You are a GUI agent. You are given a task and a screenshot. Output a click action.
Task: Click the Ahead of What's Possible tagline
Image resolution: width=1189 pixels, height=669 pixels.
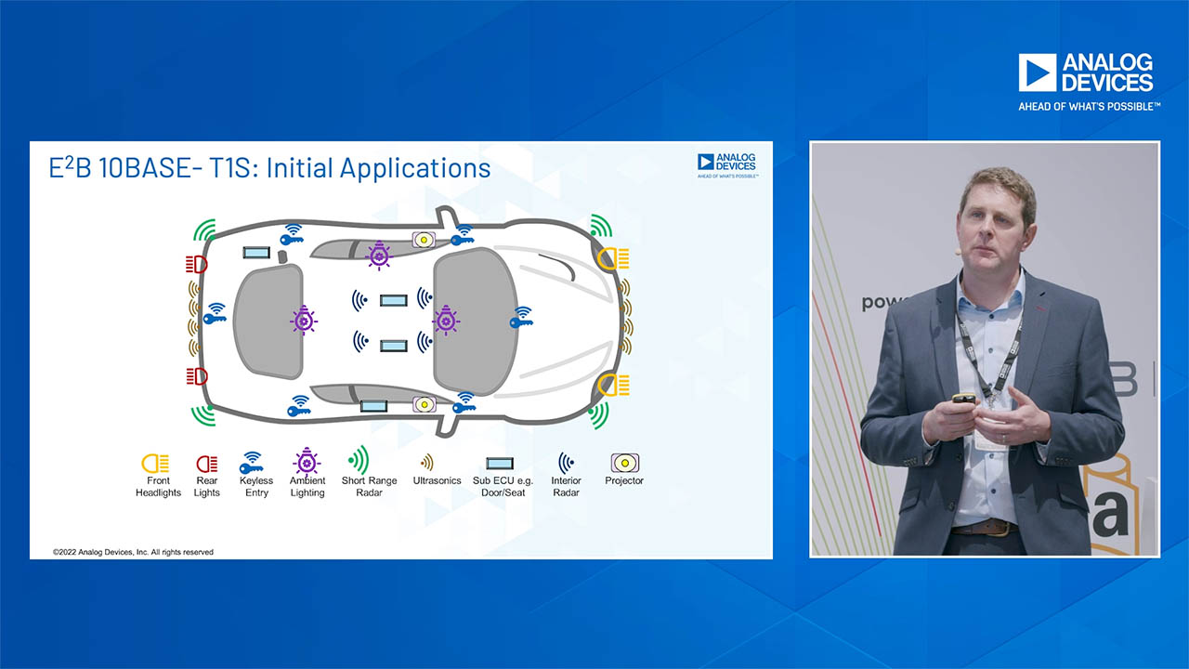pyautogui.click(x=1089, y=107)
